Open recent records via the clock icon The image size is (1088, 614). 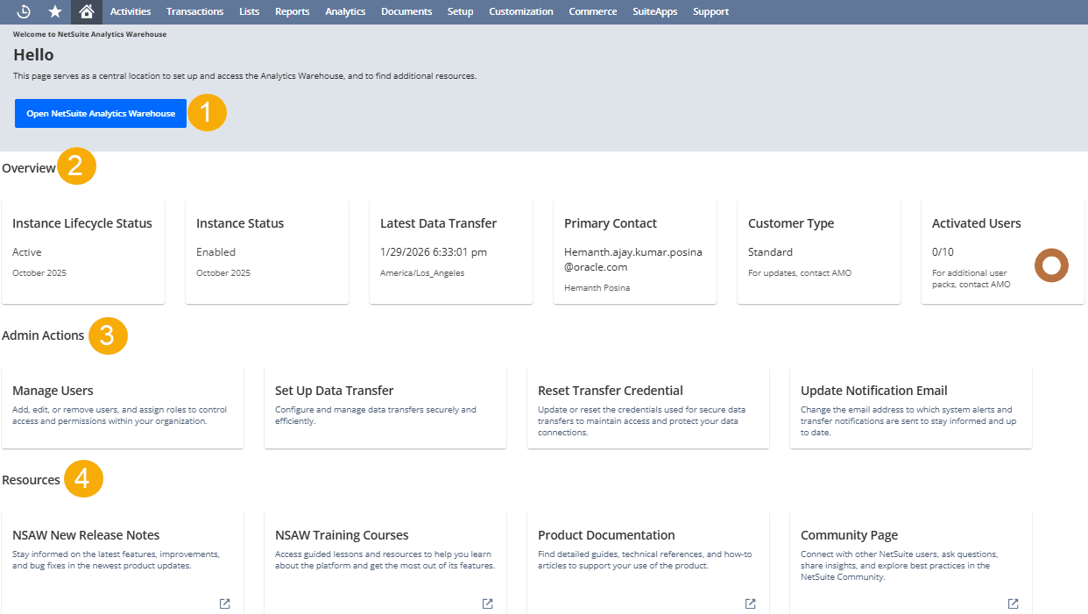23,11
